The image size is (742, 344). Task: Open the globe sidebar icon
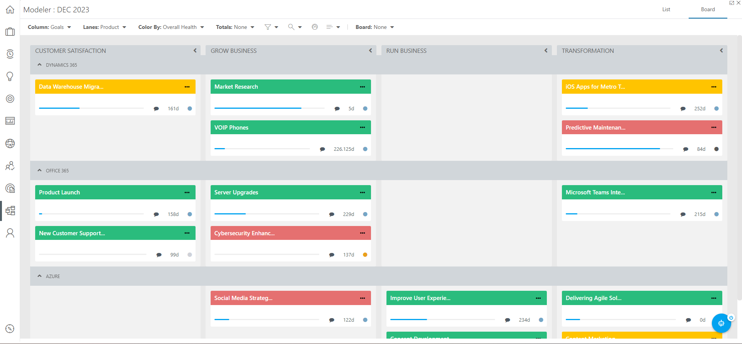[x=10, y=143]
